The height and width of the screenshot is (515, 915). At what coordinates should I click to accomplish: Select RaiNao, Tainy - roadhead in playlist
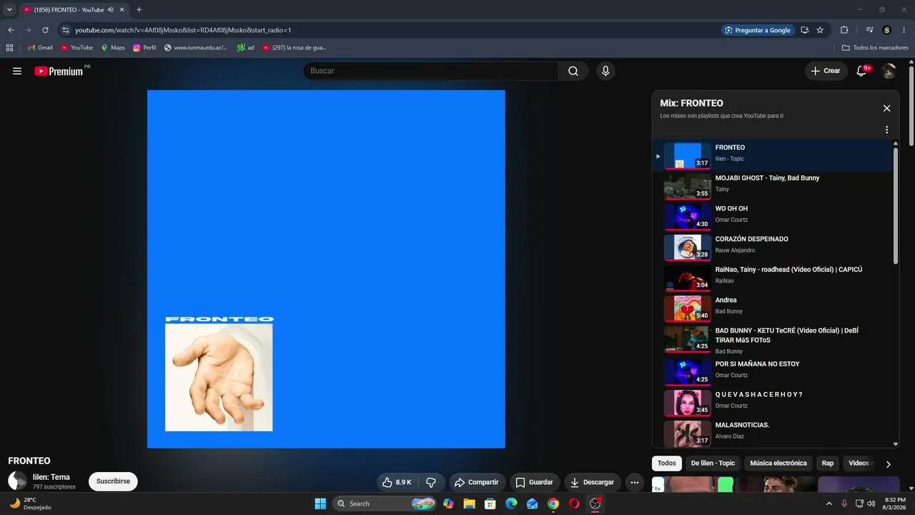pos(773,278)
